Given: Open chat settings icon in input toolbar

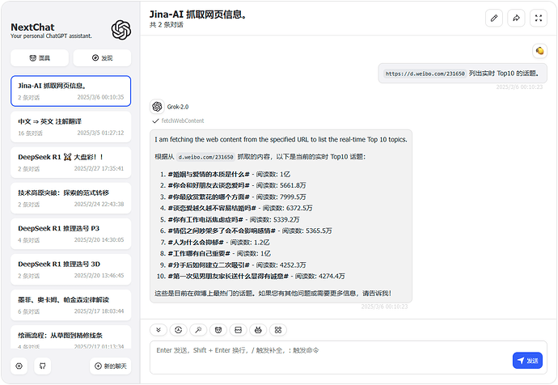Looking at the screenshot, I should point(178,330).
